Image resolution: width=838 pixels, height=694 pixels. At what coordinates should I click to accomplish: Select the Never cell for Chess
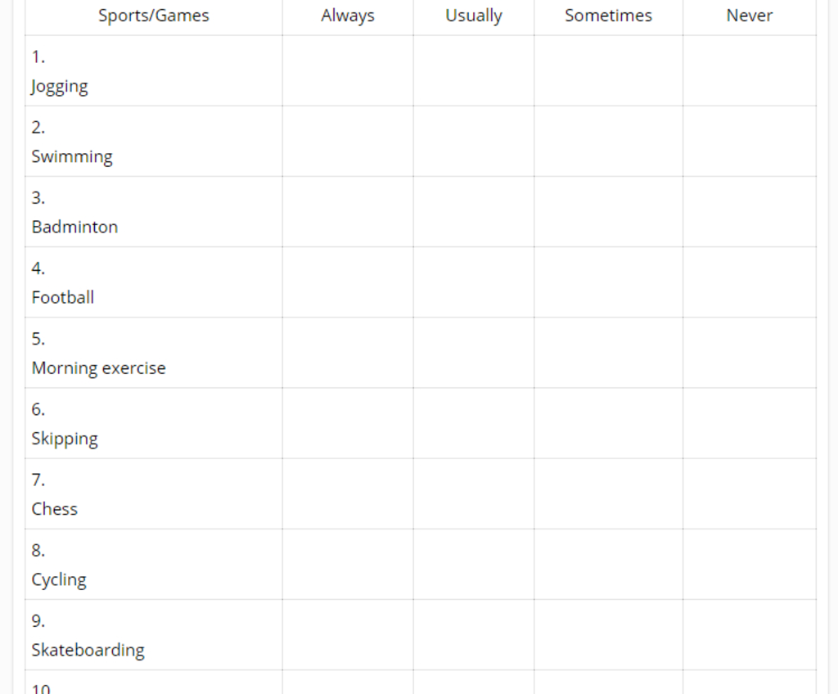tap(750, 493)
